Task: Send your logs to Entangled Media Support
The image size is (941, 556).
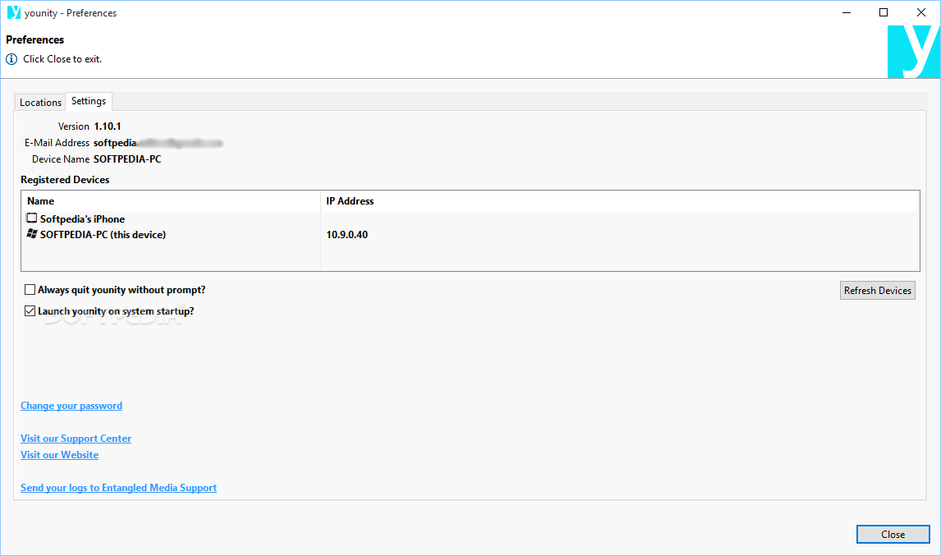Action: click(x=119, y=488)
